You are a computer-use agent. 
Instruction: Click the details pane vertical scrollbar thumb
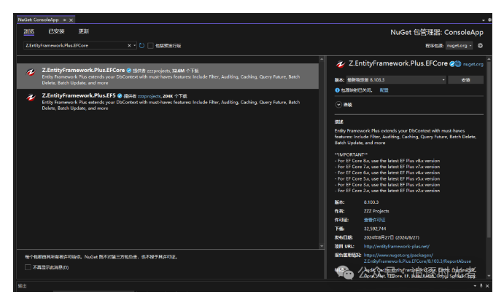tap(489, 149)
